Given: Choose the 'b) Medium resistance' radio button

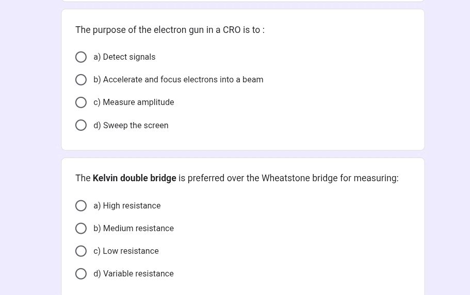Looking at the screenshot, I should pos(81,229).
